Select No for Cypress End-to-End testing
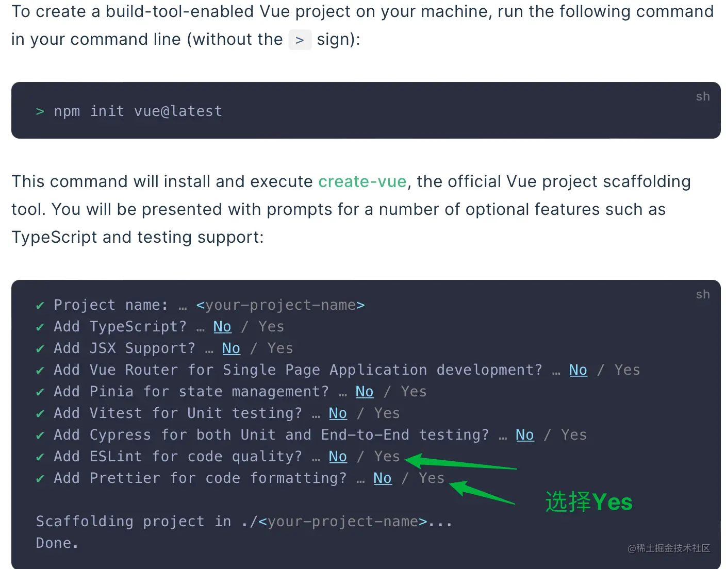This screenshot has width=726, height=569. click(x=525, y=435)
